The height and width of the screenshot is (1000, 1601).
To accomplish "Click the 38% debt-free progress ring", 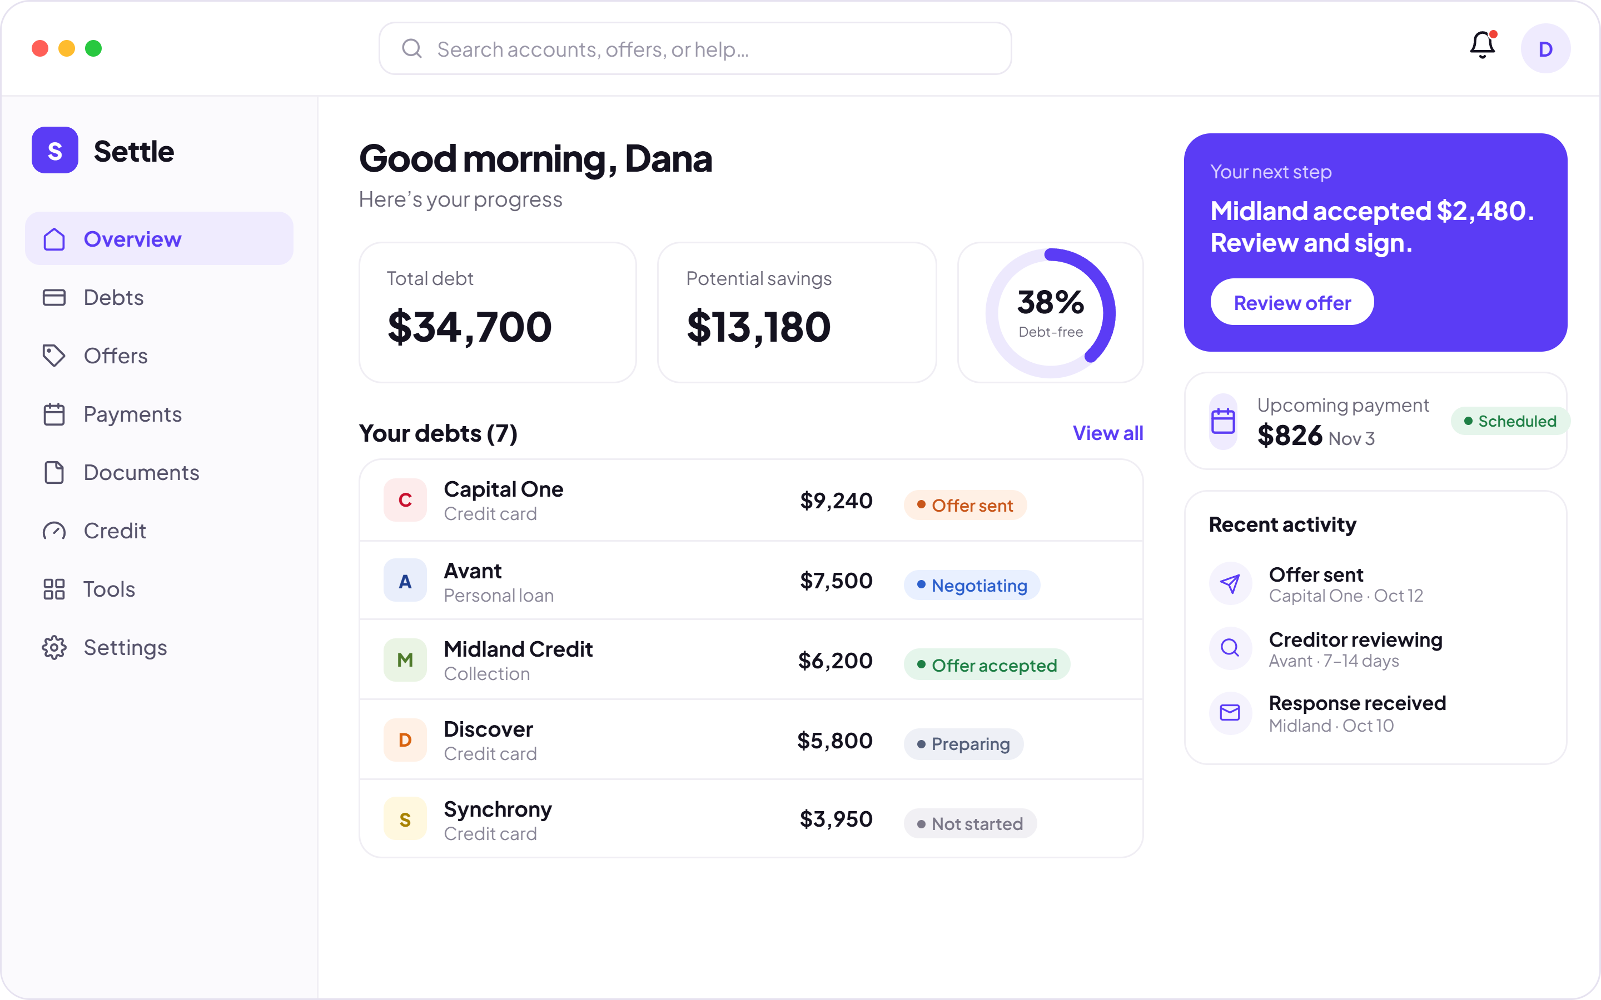I will point(1051,313).
